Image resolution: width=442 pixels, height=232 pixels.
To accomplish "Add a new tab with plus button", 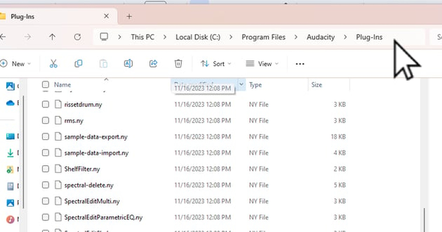I will click(x=129, y=17).
